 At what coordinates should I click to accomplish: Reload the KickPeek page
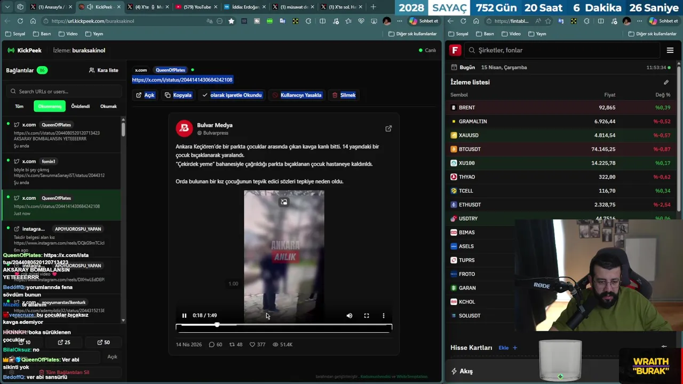(20, 21)
